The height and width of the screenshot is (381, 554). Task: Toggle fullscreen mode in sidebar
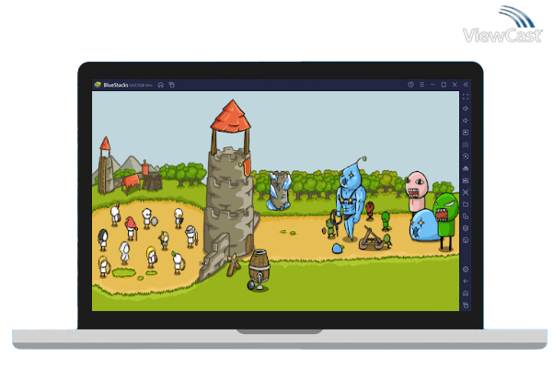(x=466, y=97)
